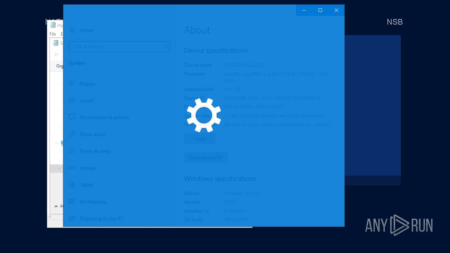Image resolution: width=450 pixels, height=253 pixels.
Task: Select the Version 22H2 text
Action: 230,202
